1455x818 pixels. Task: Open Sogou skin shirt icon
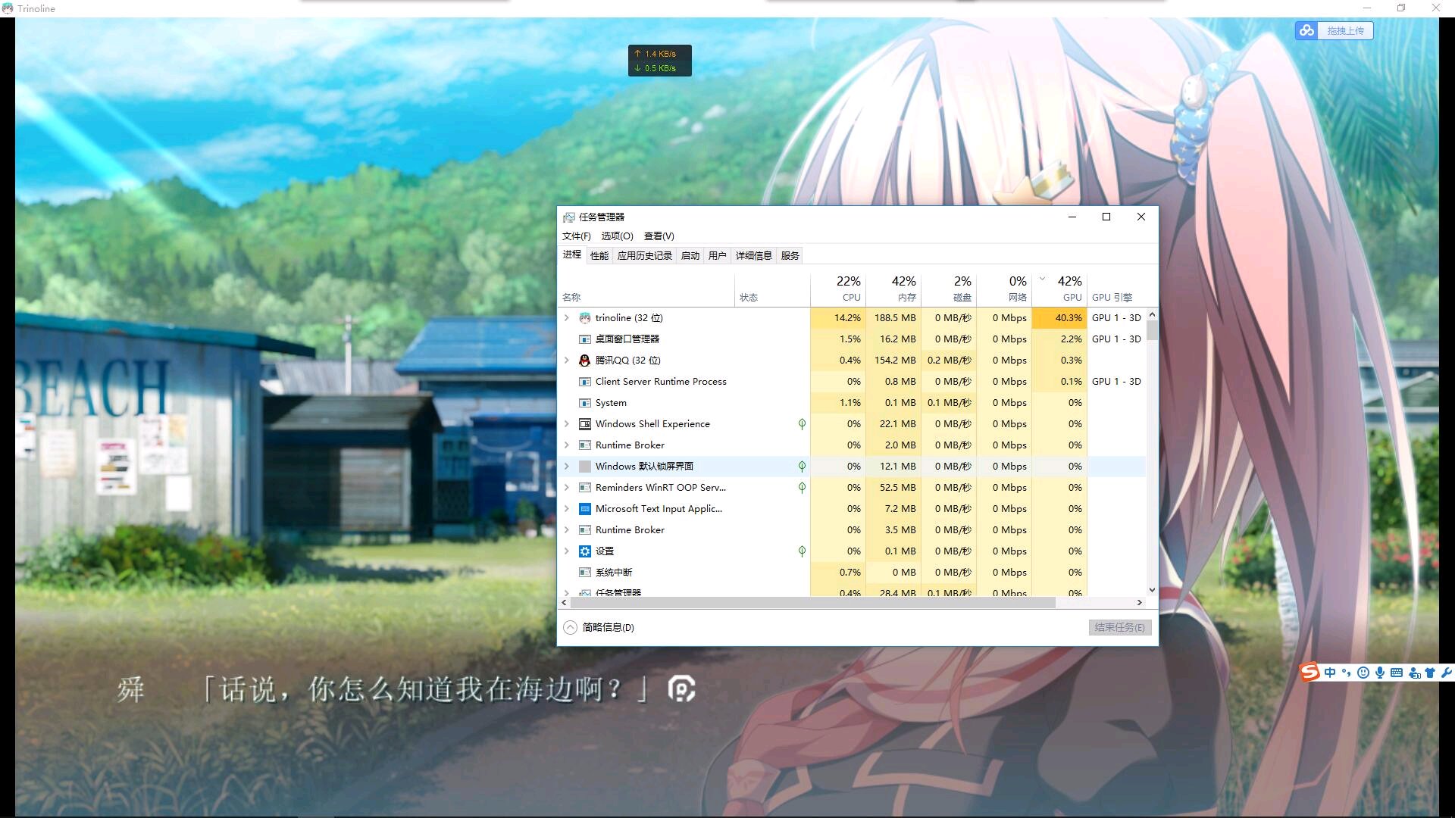tap(1430, 673)
